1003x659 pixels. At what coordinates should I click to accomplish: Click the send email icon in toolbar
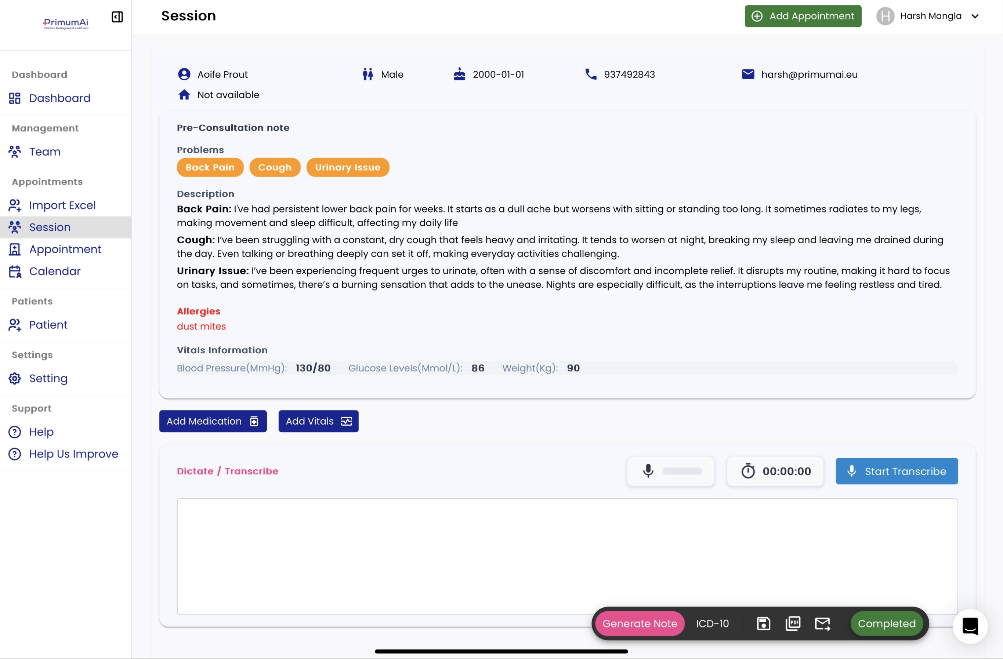click(x=822, y=623)
